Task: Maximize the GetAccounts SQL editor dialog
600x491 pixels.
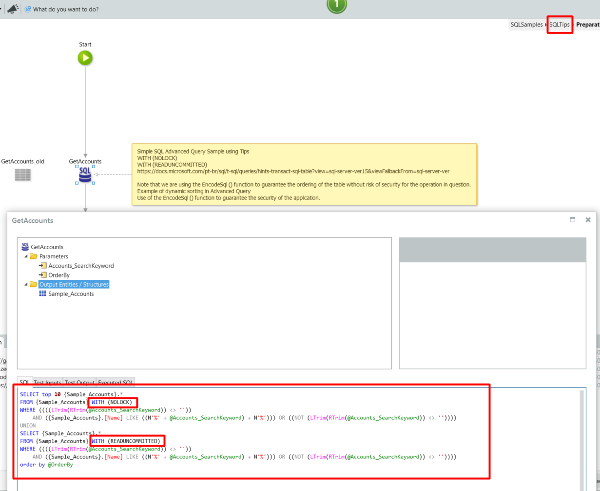Action: [x=573, y=220]
